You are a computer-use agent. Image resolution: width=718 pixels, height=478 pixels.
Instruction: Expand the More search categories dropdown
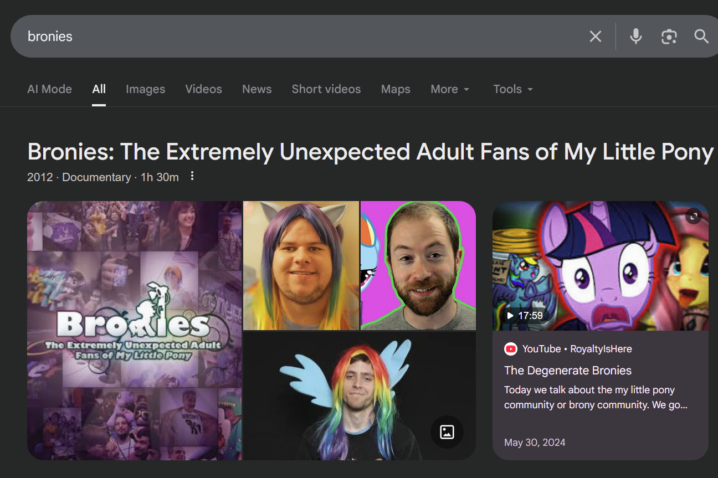[x=450, y=89]
